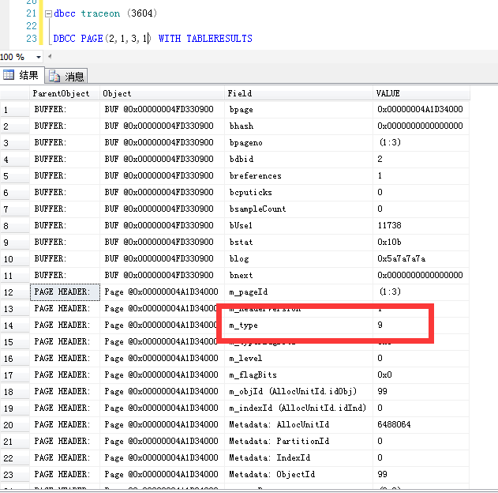Viewport: 498px width, 493px height.
Task: Click value 0x00000004A1D34000 in row 1
Action: coord(421,110)
